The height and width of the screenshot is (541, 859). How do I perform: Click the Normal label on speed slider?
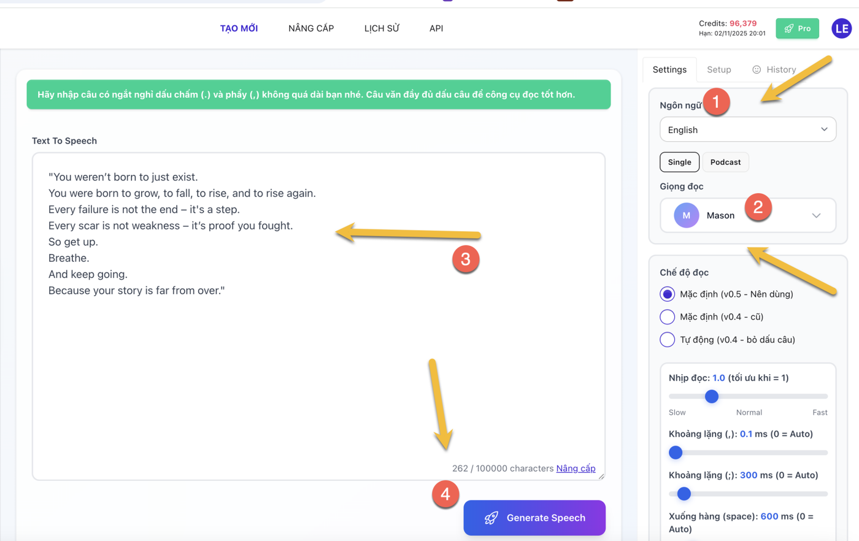pyautogui.click(x=749, y=412)
